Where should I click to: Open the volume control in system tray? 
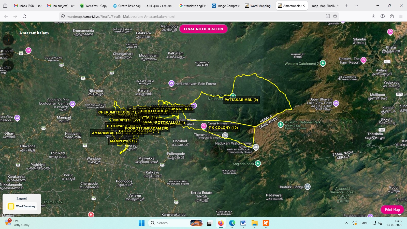tap(380, 223)
